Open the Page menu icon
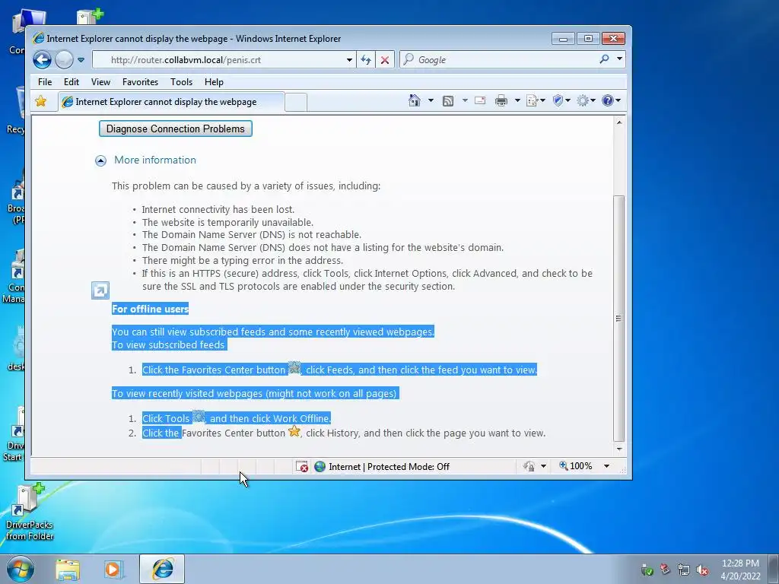 point(535,101)
